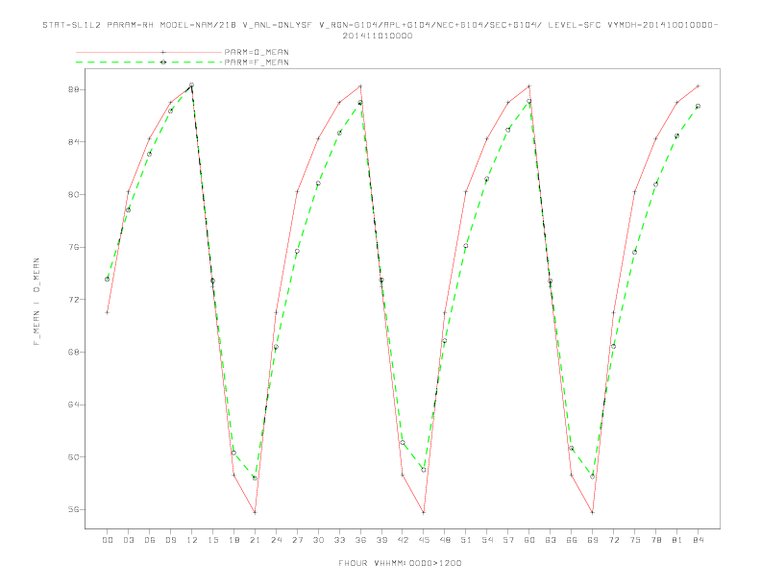
Task: Click the green F_MEAN circle point at hour 51
Action: click(466, 246)
